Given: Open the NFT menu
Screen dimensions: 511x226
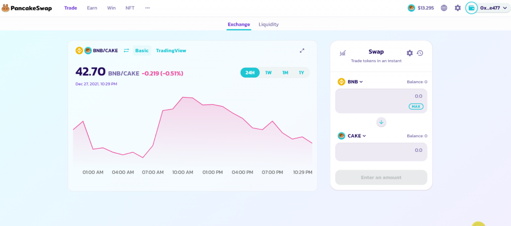Looking at the screenshot, I should coord(130,8).
